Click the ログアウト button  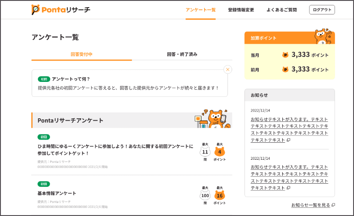click(x=322, y=10)
